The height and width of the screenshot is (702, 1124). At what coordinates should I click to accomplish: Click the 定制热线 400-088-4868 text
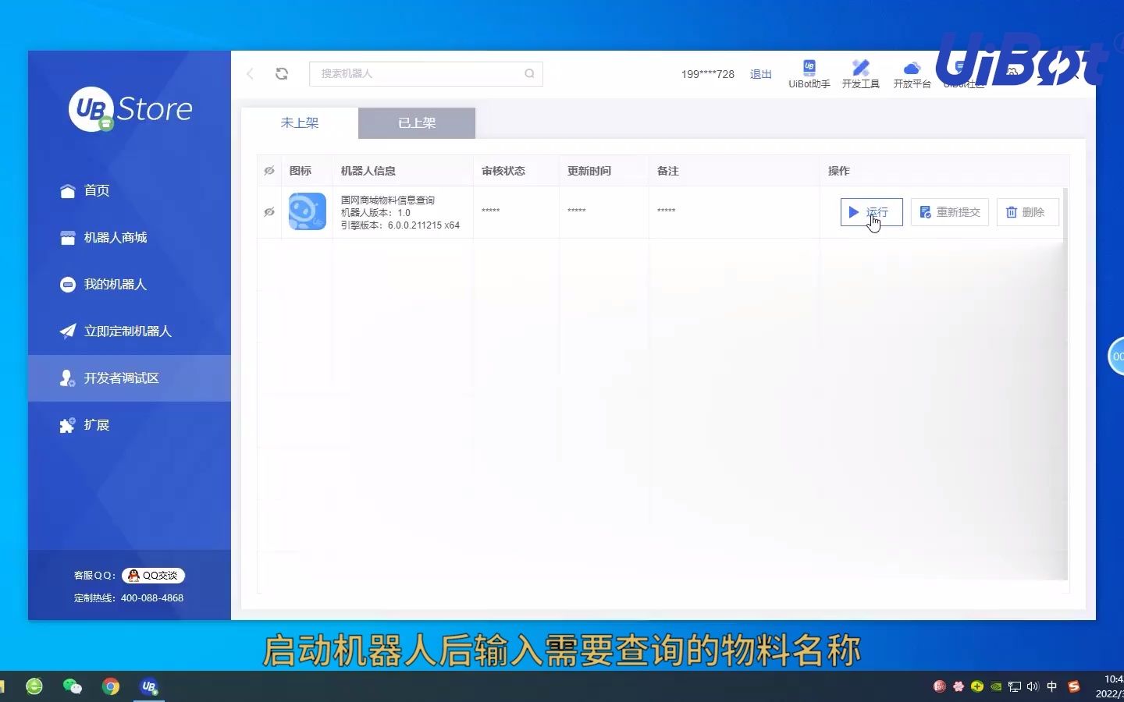click(x=129, y=598)
